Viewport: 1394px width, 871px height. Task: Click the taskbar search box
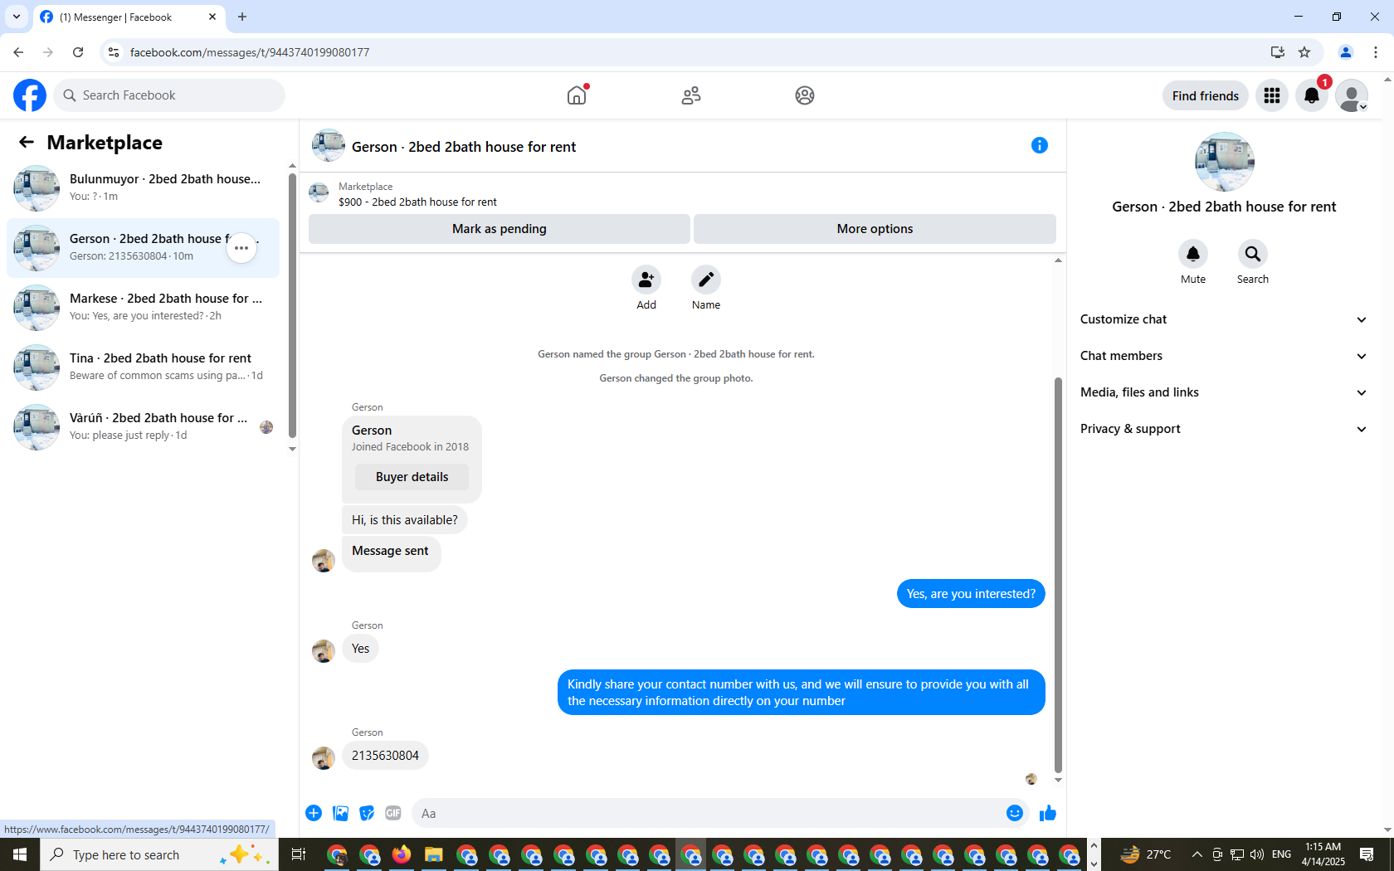pos(159,854)
